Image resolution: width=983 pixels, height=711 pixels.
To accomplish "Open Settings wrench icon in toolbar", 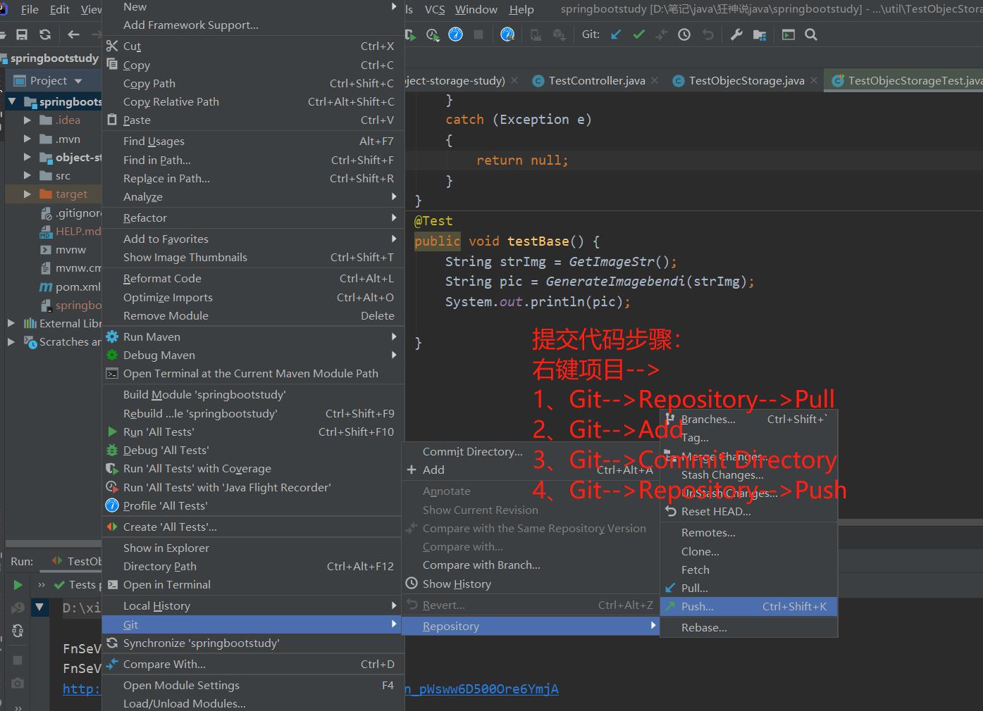I will [x=736, y=34].
